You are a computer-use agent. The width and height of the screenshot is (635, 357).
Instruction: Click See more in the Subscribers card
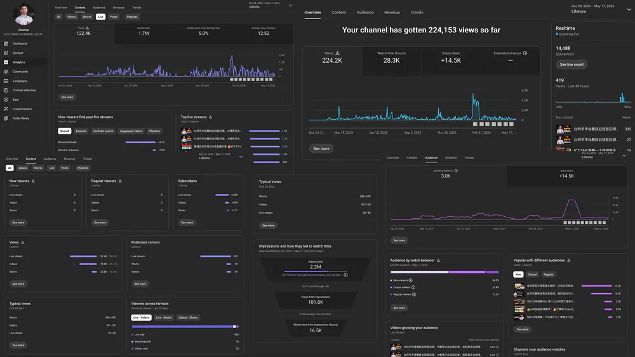coord(187,223)
